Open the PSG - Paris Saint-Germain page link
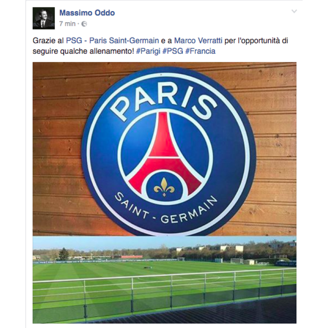The width and height of the screenshot is (328, 328). (112, 40)
